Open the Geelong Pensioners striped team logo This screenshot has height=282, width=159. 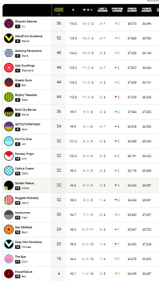9,53
